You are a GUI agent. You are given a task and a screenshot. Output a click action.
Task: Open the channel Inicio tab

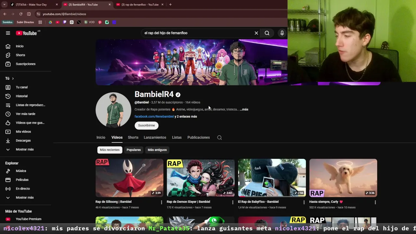coord(101,137)
